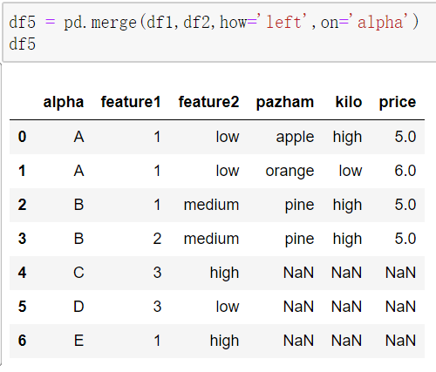Click the price 6.0 cell

tap(405, 171)
